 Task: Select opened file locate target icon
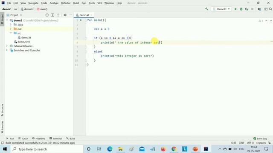(x=47, y=15)
